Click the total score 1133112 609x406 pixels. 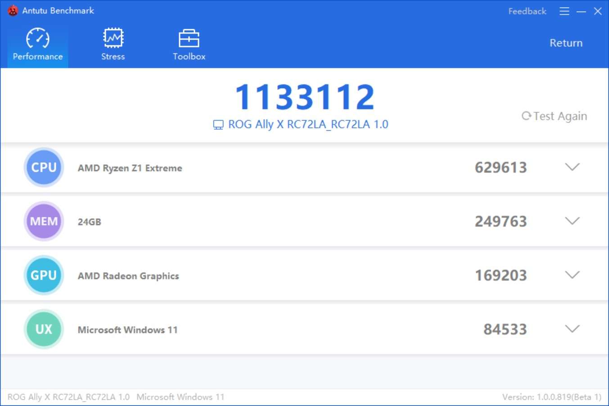[x=305, y=97]
